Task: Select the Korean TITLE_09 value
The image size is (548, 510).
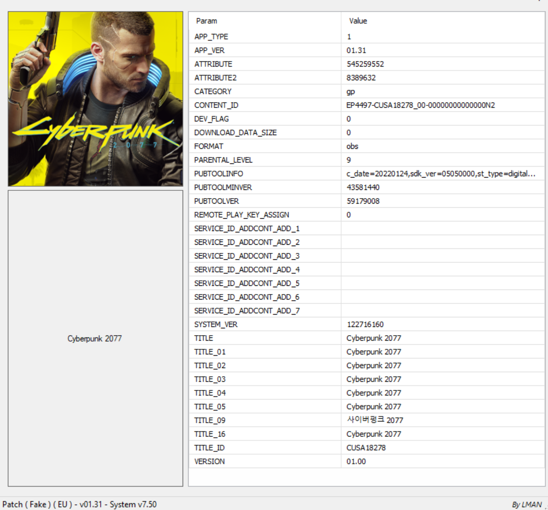Action: click(375, 420)
